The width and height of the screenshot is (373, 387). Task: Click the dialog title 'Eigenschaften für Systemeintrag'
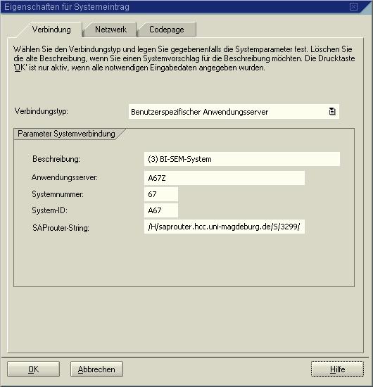[x=67, y=6]
